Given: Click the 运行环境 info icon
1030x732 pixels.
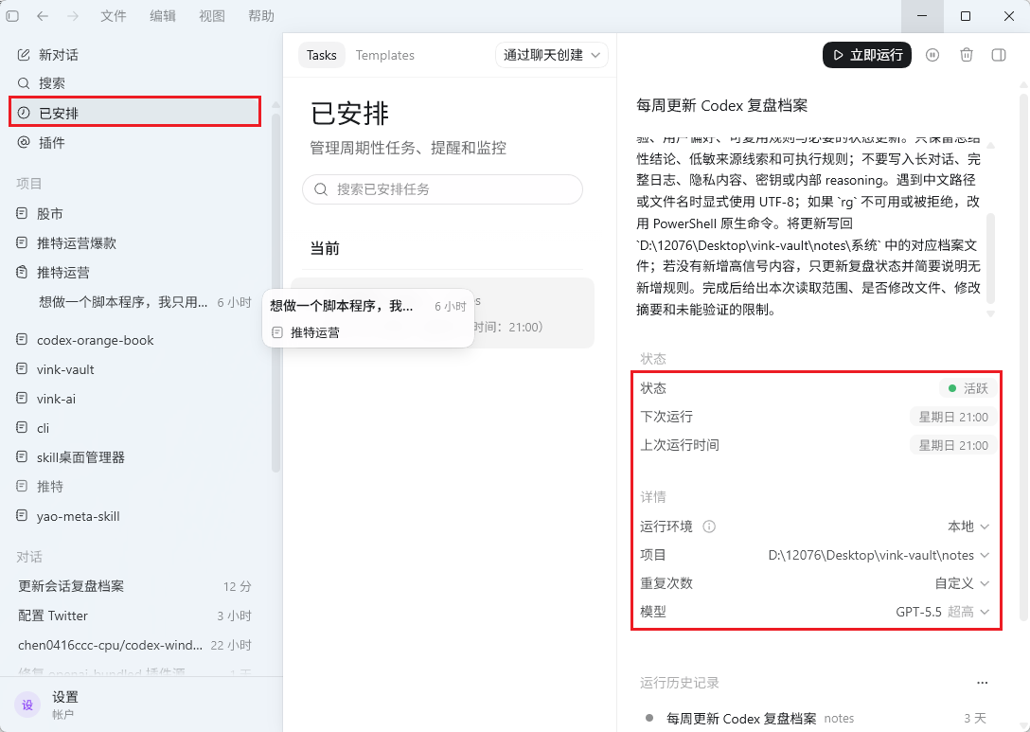Looking at the screenshot, I should coord(709,527).
